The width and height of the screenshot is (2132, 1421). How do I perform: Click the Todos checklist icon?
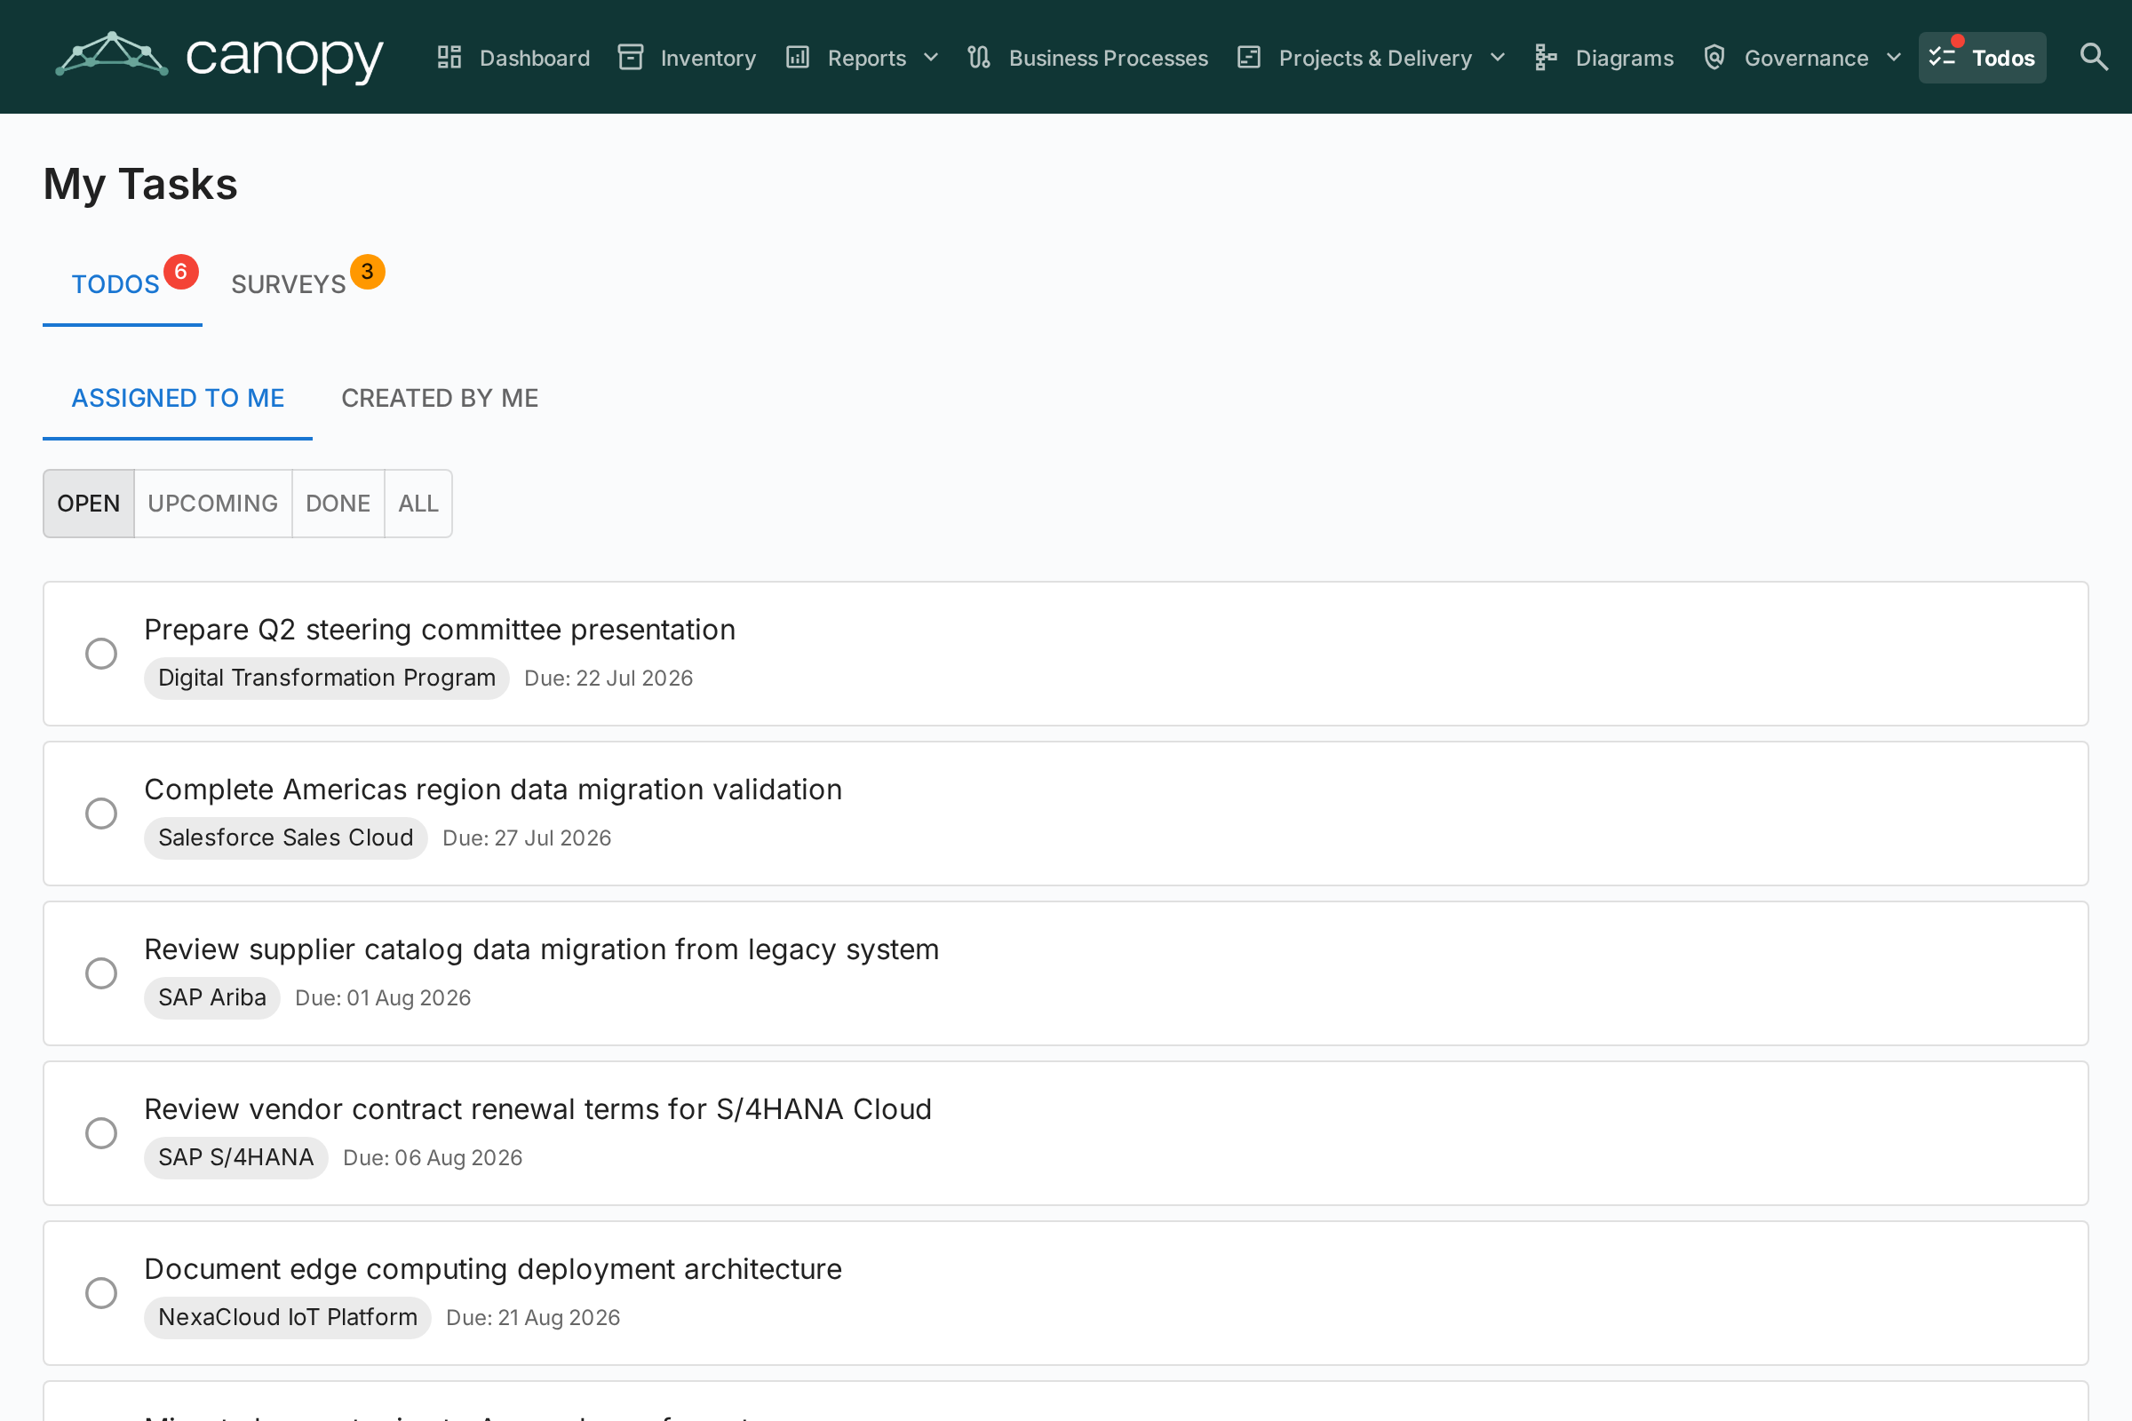[x=1942, y=58]
